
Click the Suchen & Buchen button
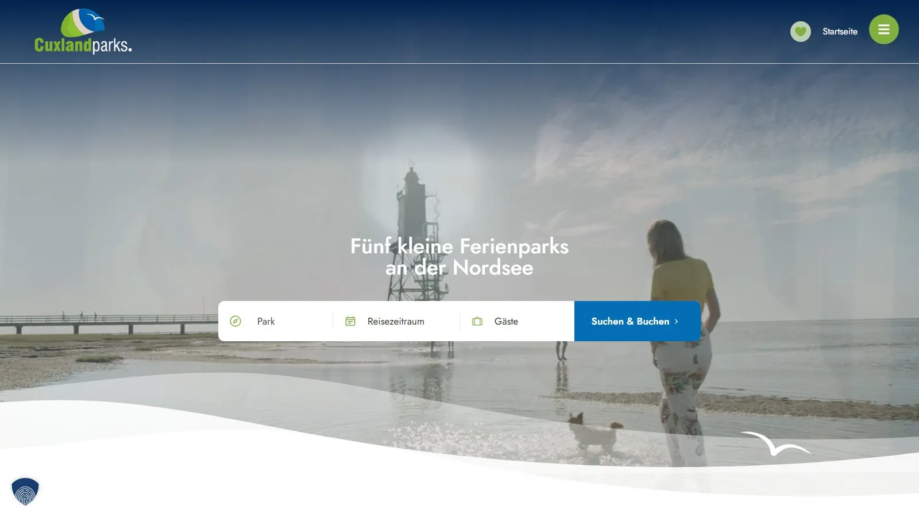(x=637, y=321)
